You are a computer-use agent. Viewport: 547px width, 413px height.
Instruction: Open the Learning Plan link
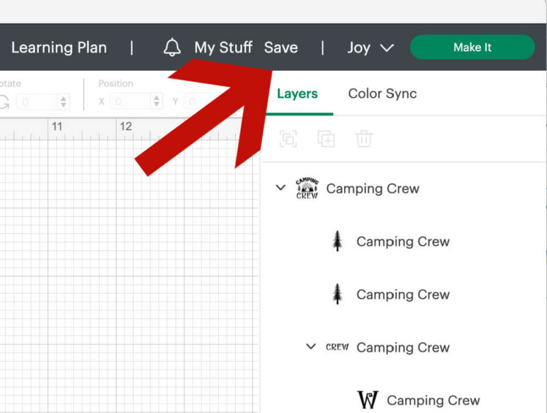59,47
